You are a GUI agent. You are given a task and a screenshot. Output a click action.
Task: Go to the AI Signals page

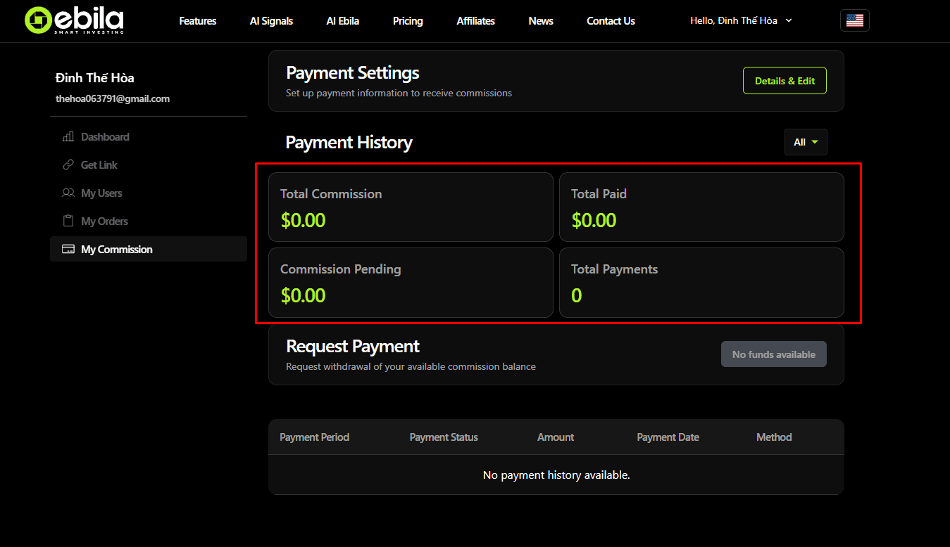(271, 21)
